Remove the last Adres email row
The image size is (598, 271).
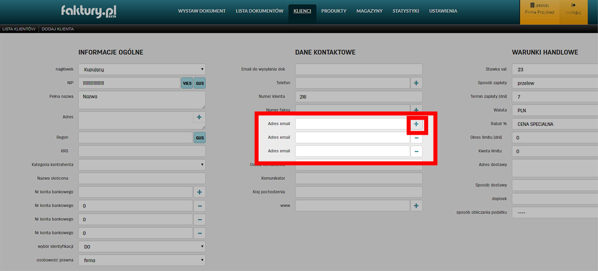[416, 151]
